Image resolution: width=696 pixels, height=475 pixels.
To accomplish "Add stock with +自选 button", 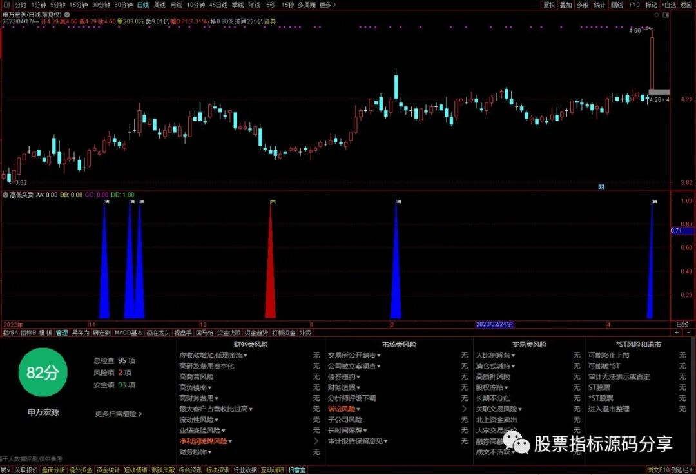I will tap(669, 5).
